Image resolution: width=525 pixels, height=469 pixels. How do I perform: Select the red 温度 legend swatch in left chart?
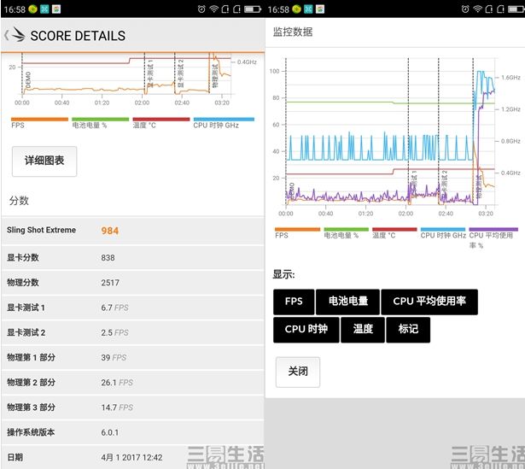(161, 120)
